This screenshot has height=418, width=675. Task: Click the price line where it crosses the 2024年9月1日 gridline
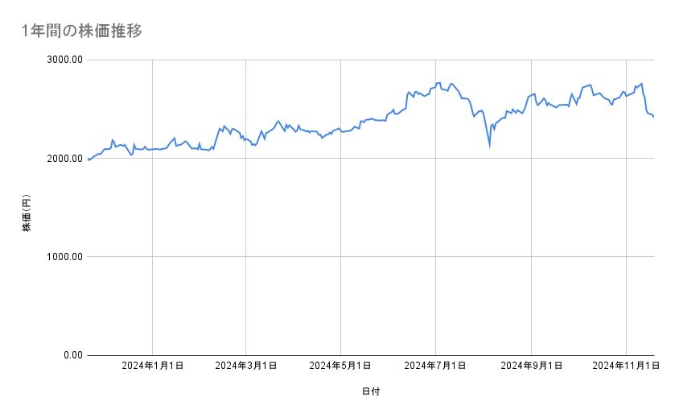pos(531,94)
